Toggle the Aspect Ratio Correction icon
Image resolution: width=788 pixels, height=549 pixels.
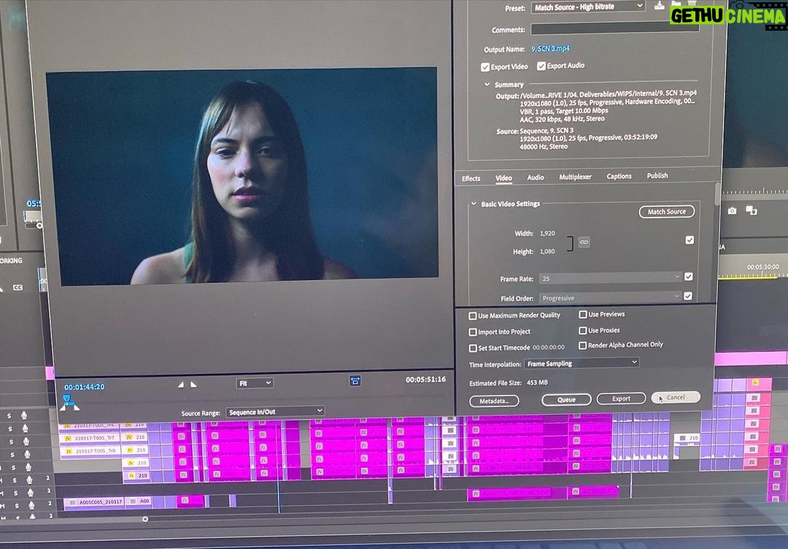pos(355,380)
